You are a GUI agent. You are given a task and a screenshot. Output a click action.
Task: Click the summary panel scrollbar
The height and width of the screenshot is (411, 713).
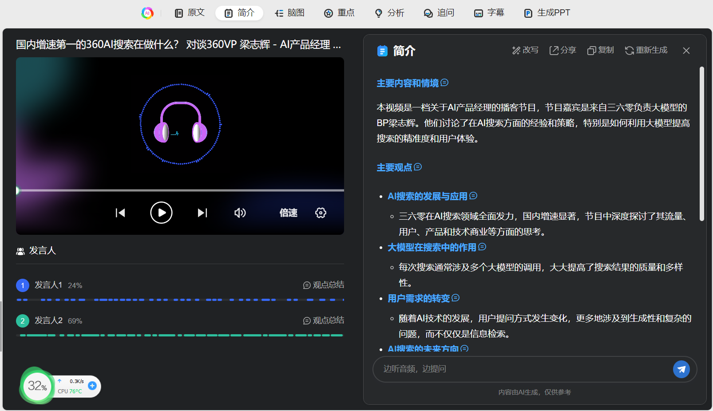point(702,144)
